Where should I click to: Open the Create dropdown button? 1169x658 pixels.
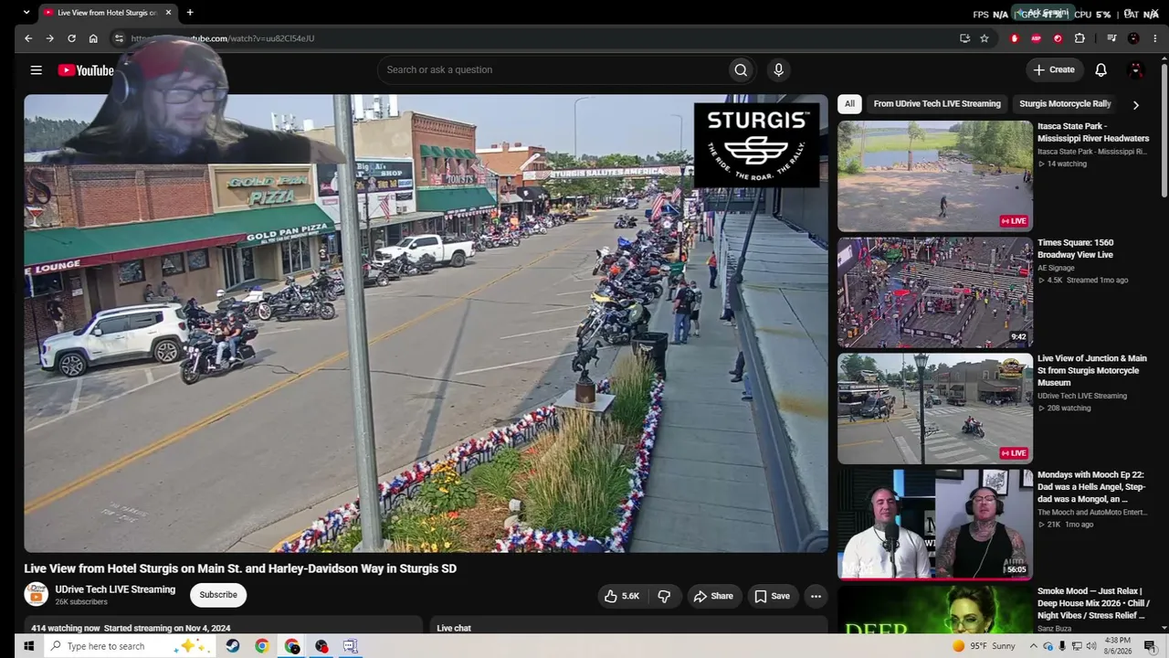tap(1053, 70)
